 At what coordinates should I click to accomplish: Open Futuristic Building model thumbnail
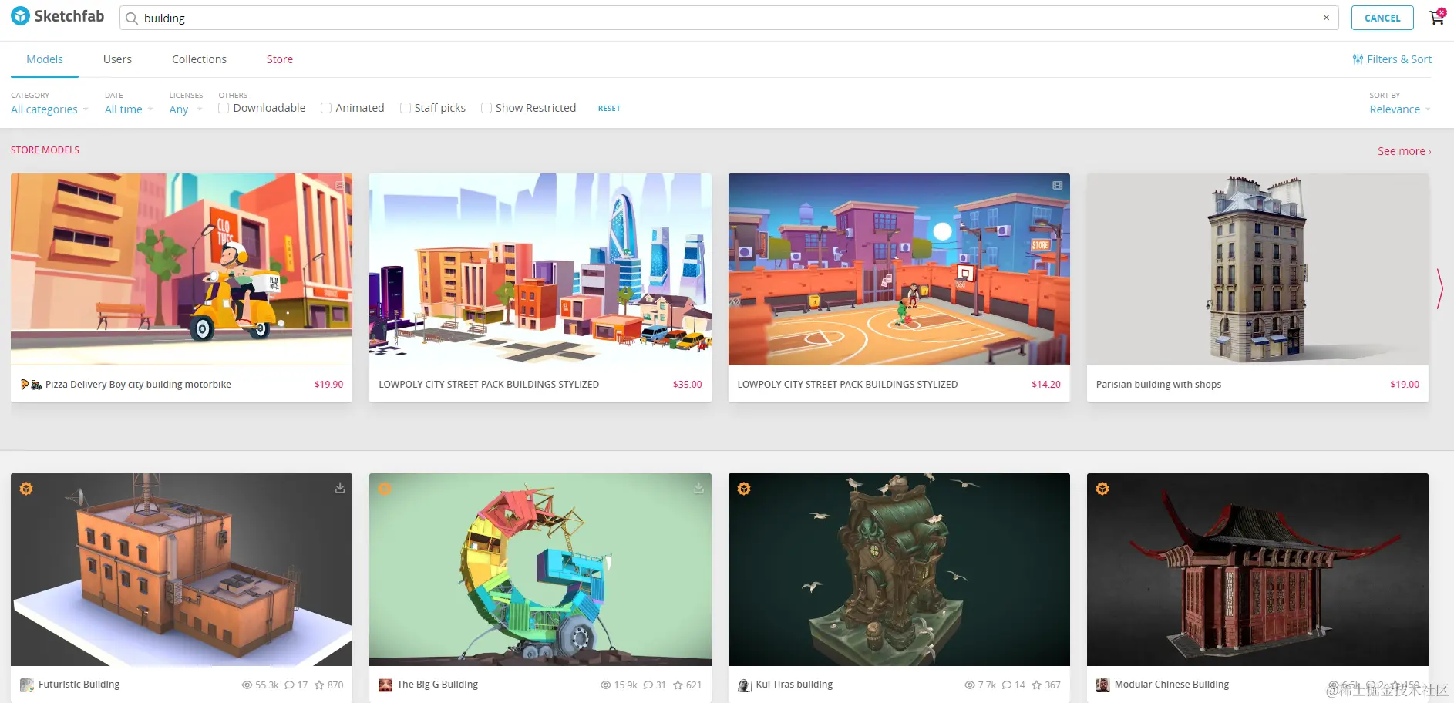click(181, 570)
